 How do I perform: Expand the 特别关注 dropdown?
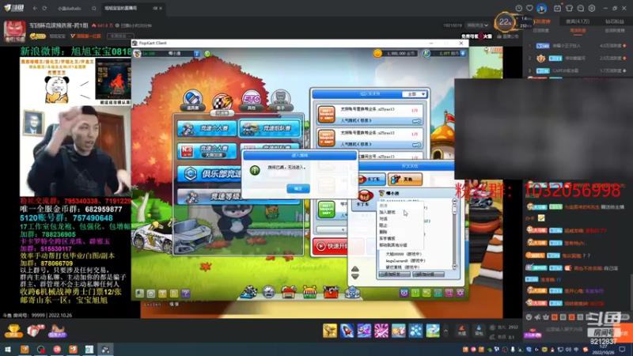click(x=477, y=25)
